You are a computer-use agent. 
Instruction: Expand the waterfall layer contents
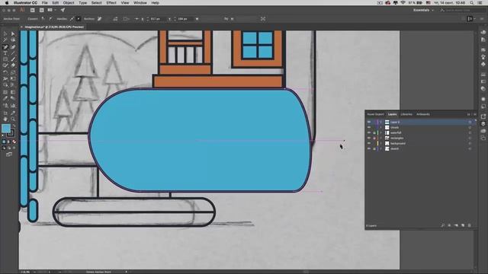click(381, 132)
